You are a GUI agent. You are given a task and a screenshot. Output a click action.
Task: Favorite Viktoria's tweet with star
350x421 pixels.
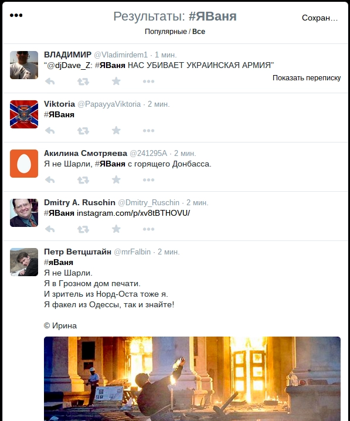coord(116,131)
